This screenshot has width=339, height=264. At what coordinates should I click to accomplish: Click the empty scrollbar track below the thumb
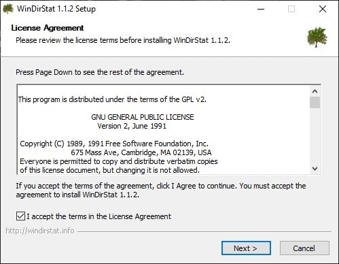coord(315,136)
